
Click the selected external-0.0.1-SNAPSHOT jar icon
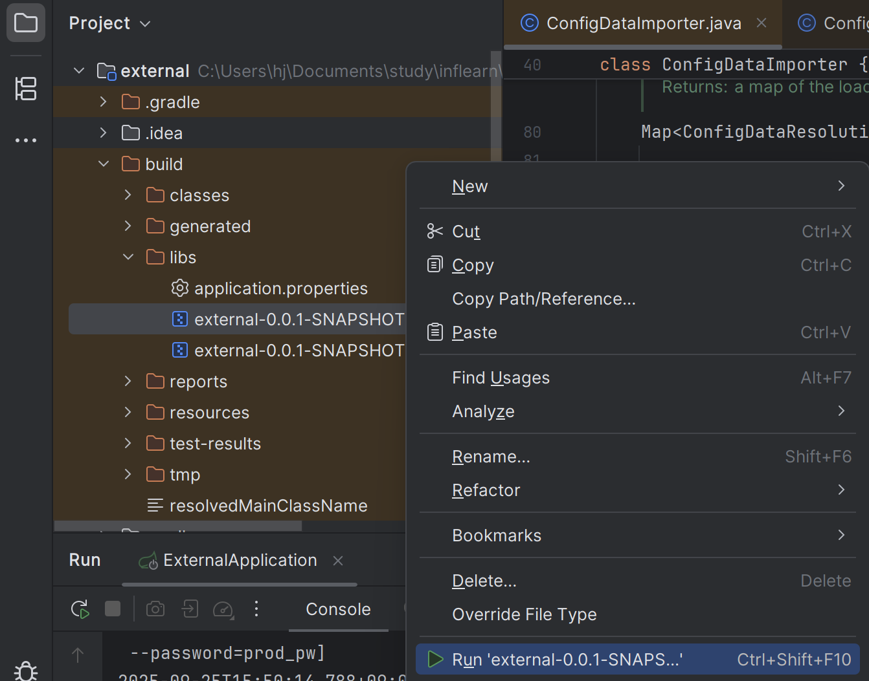click(179, 319)
